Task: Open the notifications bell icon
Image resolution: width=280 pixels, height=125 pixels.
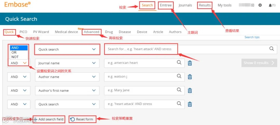Action: coord(270,5)
